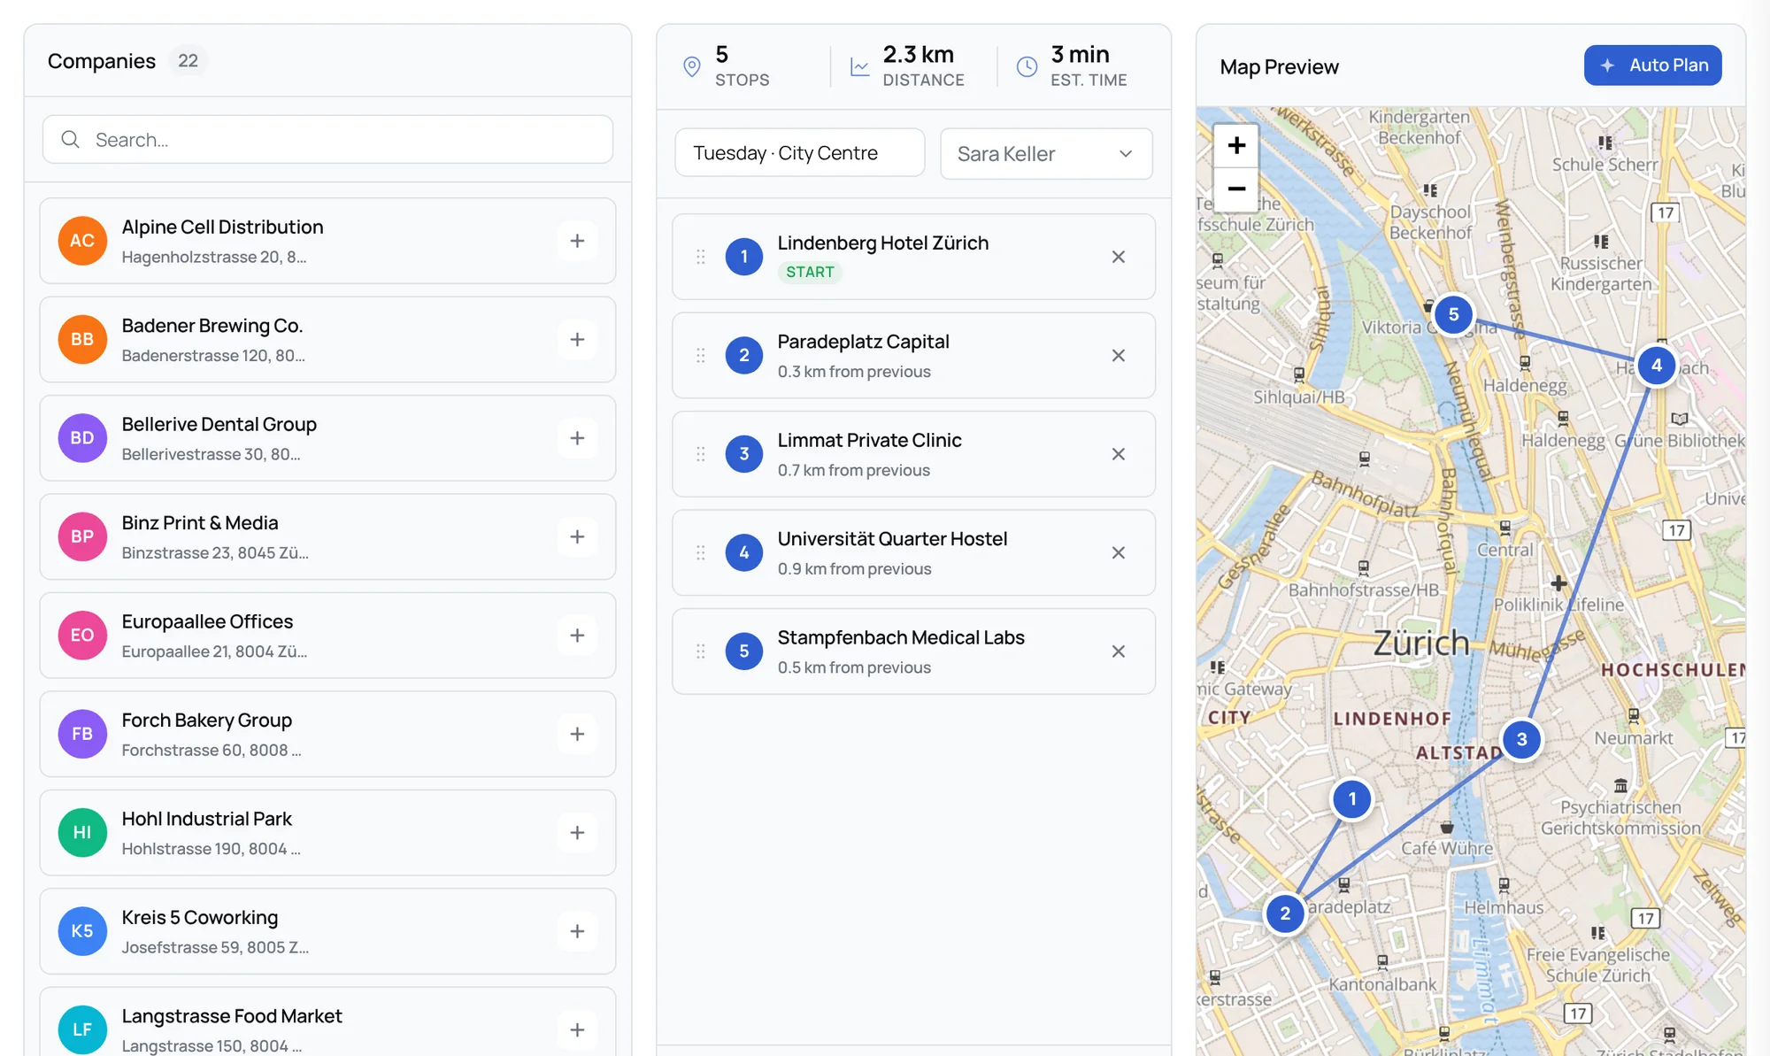This screenshot has height=1056, width=1770.
Task: Click drag handle of Universität Quarter Hostel
Action: (x=701, y=553)
